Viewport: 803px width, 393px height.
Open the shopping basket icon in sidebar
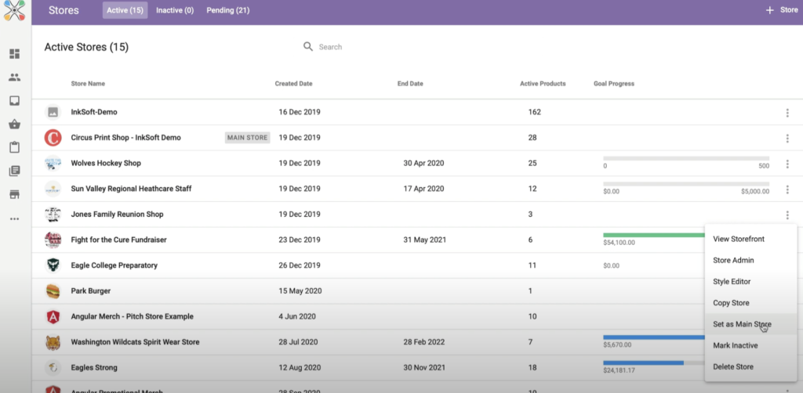click(x=14, y=124)
